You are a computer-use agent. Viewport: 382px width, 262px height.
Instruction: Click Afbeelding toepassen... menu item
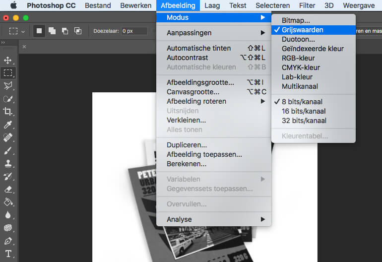click(x=214, y=154)
